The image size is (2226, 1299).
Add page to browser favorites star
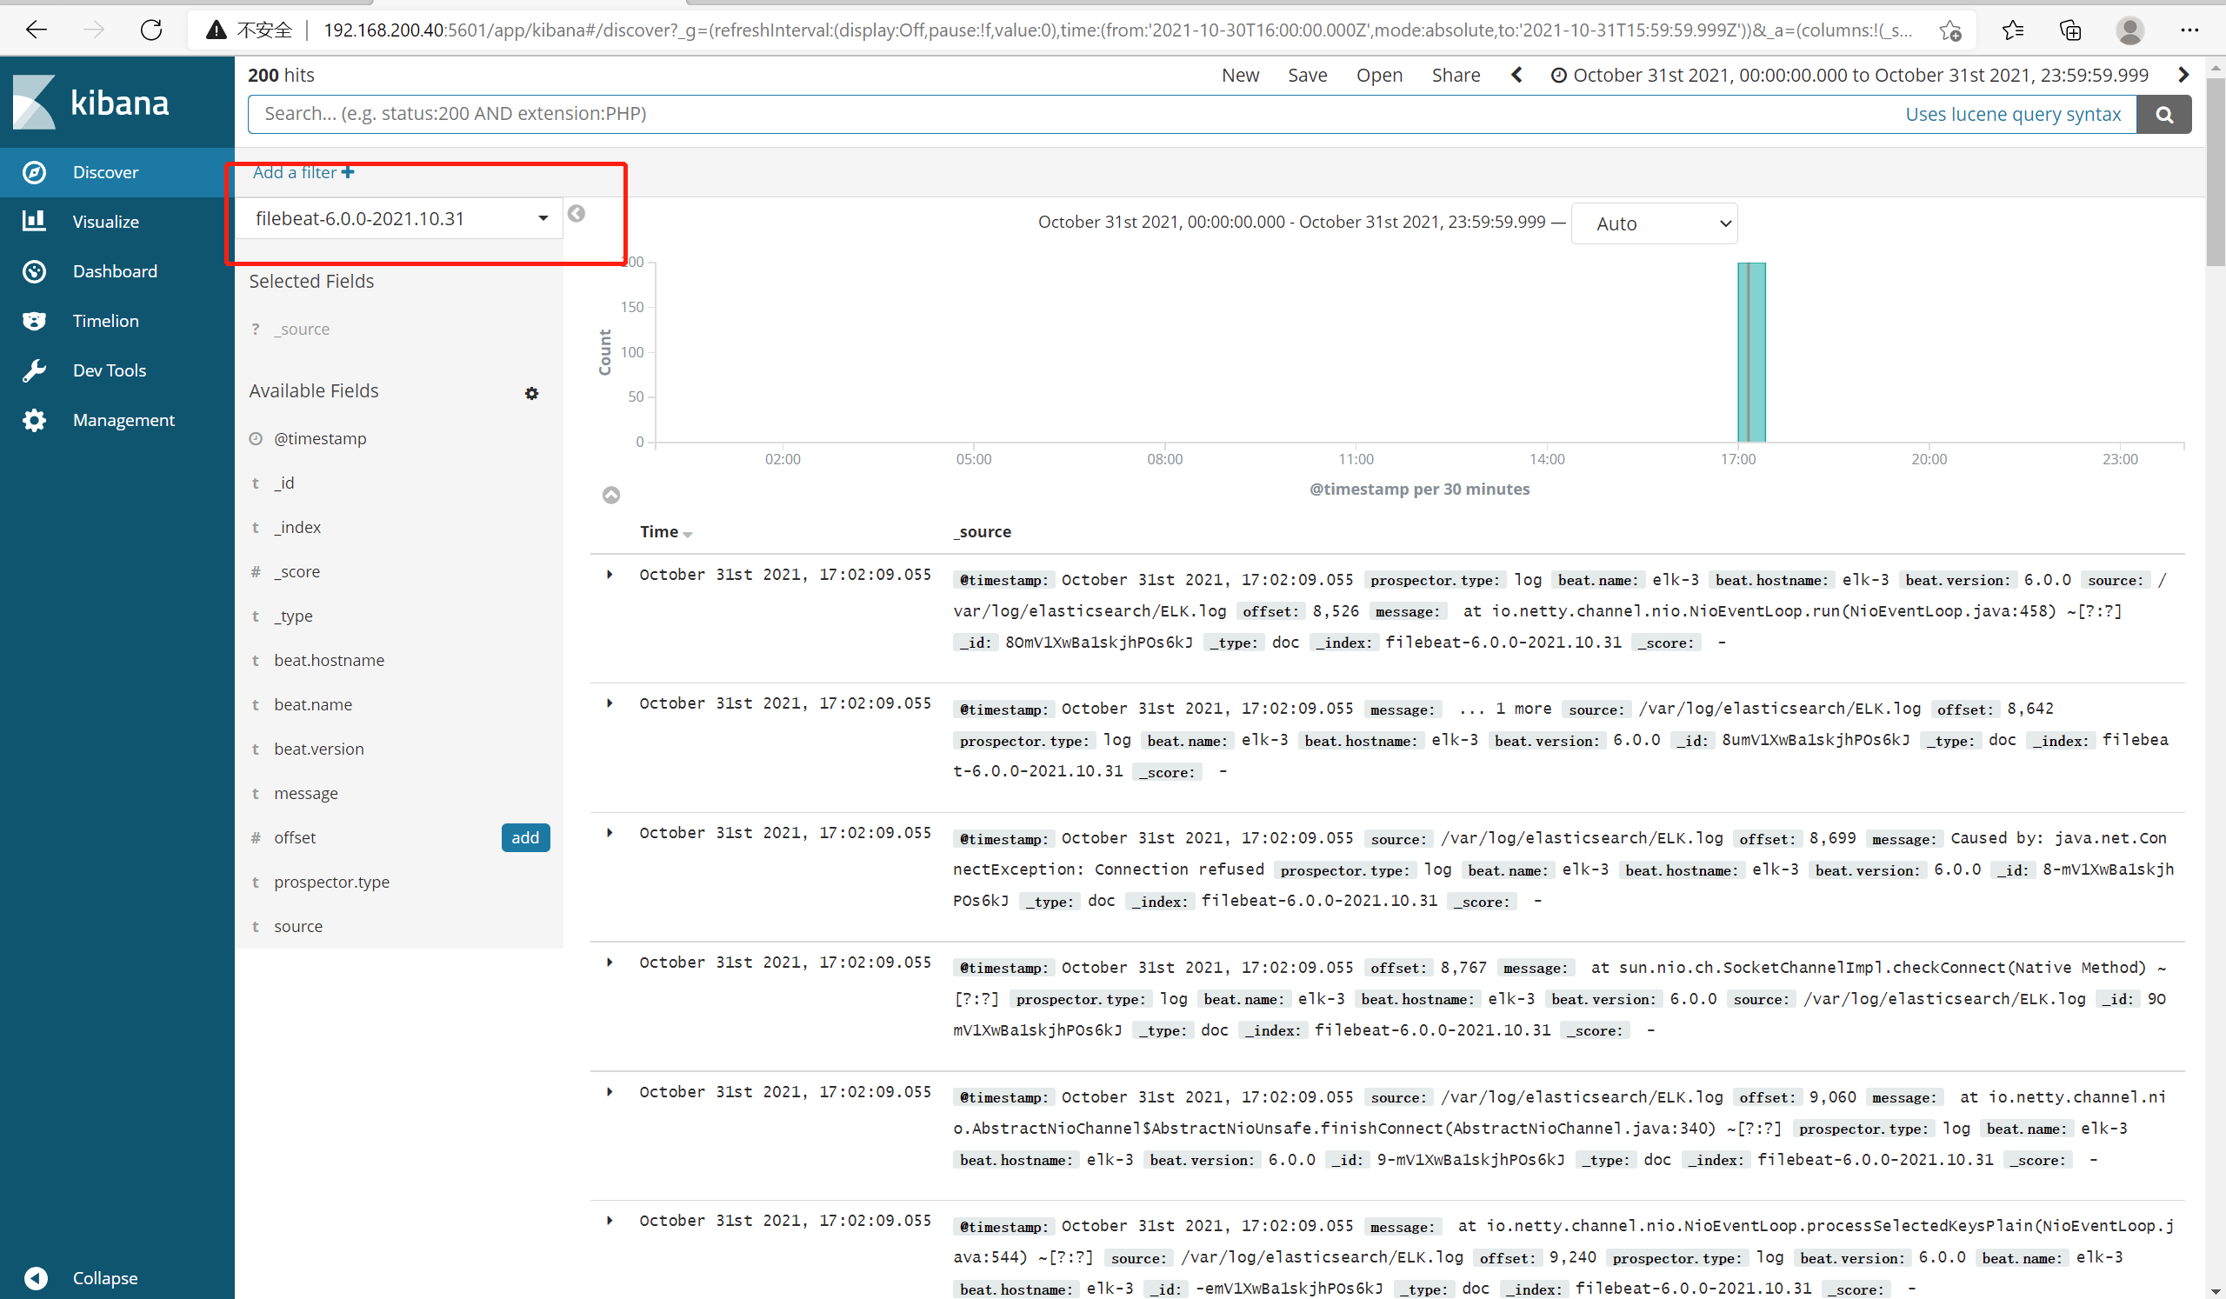[x=1950, y=30]
